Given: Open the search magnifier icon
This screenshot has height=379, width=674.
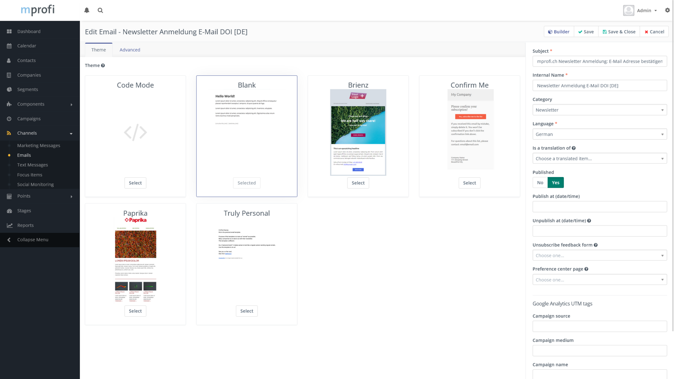Looking at the screenshot, I should point(100,10).
